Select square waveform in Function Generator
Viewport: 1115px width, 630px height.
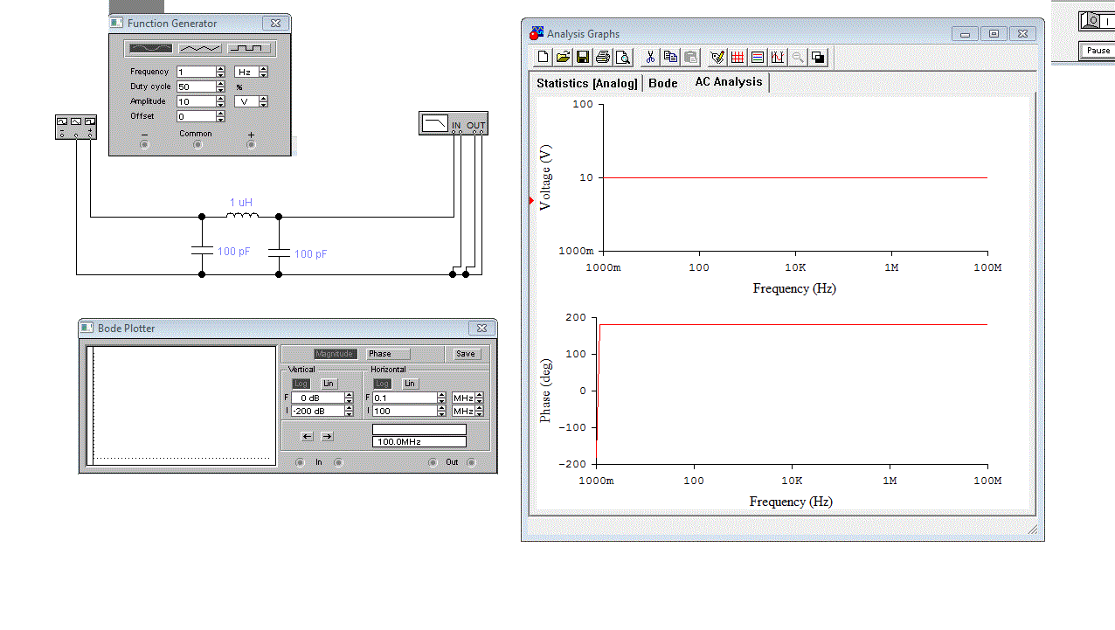249,49
